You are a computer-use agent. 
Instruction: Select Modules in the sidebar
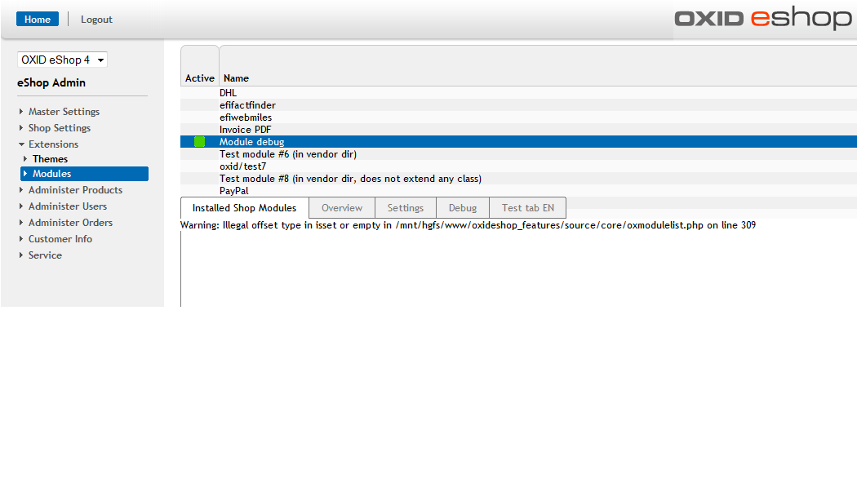[51, 174]
